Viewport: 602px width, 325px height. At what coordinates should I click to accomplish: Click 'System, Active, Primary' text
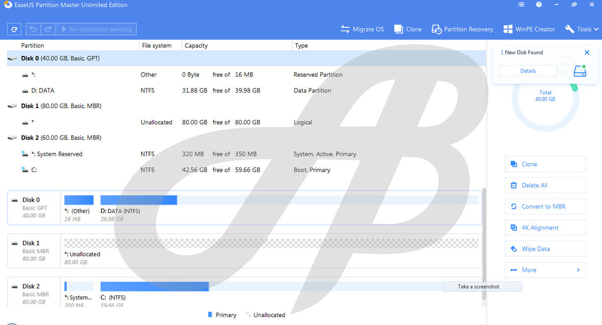click(325, 154)
